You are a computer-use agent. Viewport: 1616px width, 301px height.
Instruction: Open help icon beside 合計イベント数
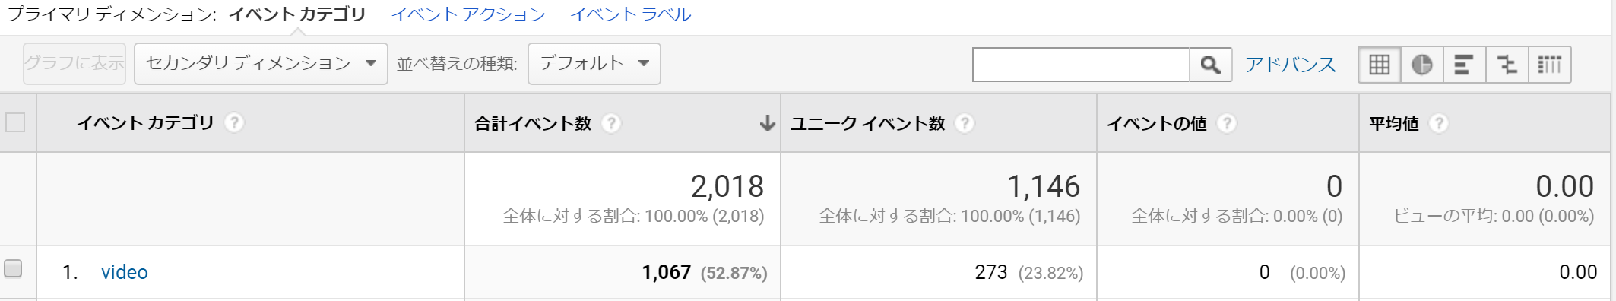click(611, 123)
